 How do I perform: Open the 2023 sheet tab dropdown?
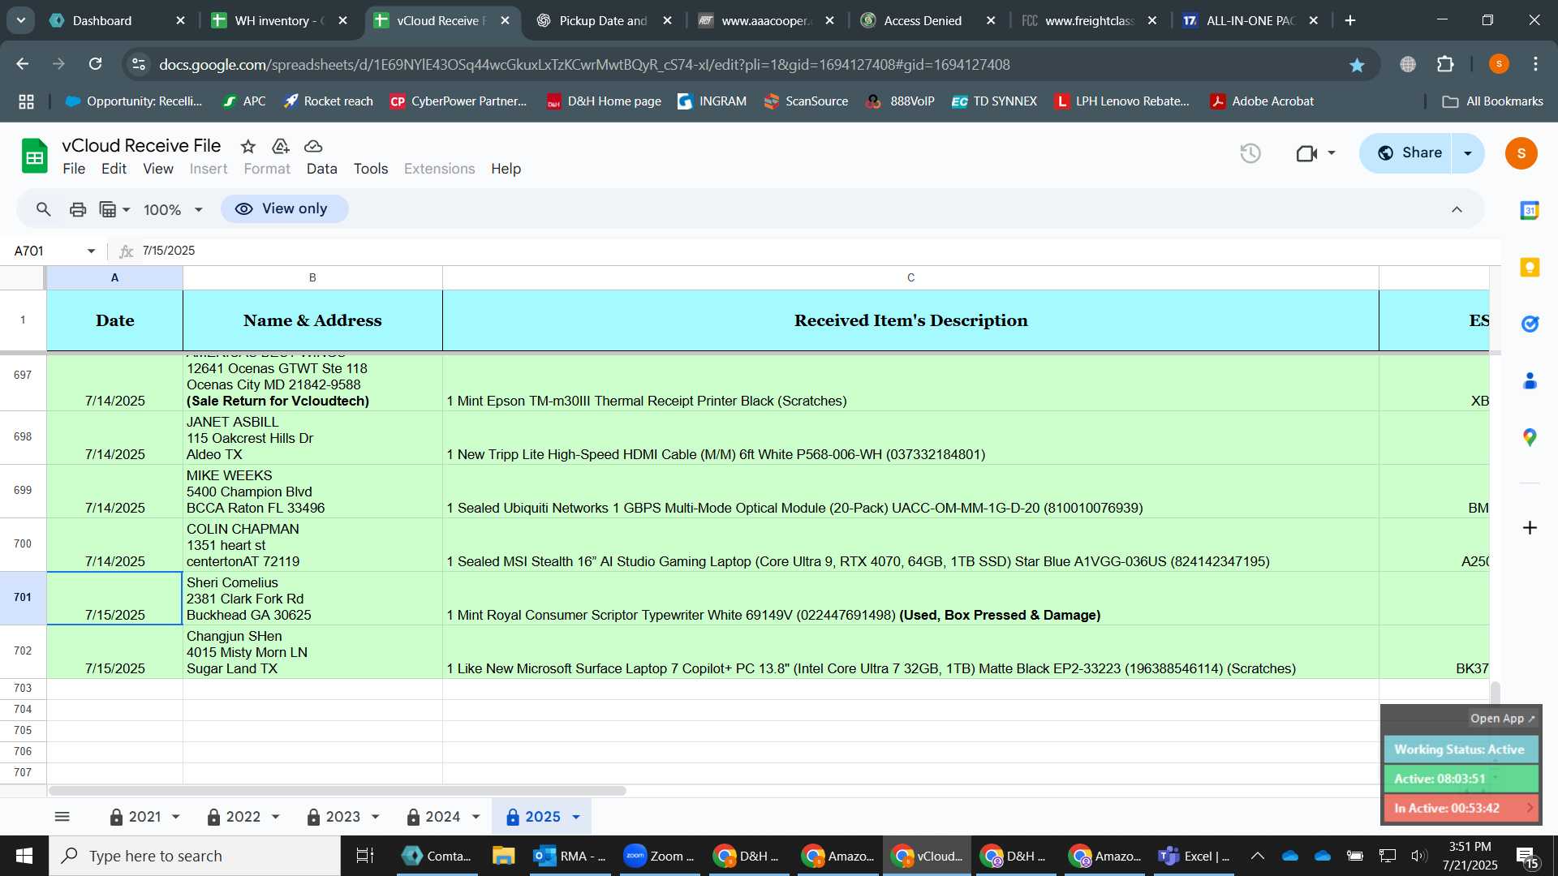[x=376, y=817]
